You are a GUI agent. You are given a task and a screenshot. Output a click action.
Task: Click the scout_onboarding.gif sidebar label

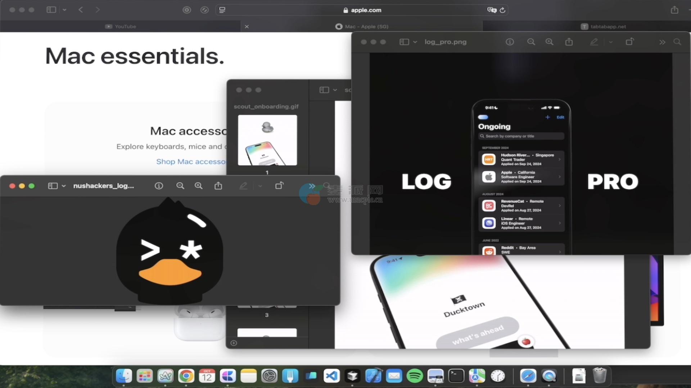click(266, 107)
